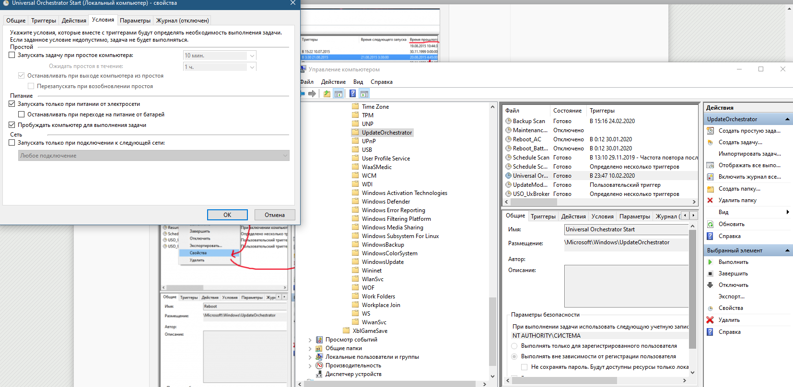
Task: Open the 'Параметры' tab in properties dialog
Action: 135,21
